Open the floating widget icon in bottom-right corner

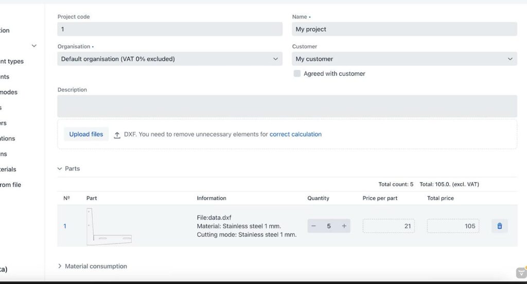tap(521, 273)
